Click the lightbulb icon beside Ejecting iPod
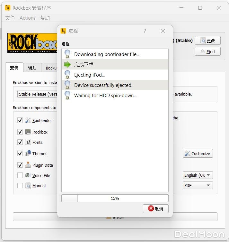The height and width of the screenshot is (242, 229). coord(67,75)
